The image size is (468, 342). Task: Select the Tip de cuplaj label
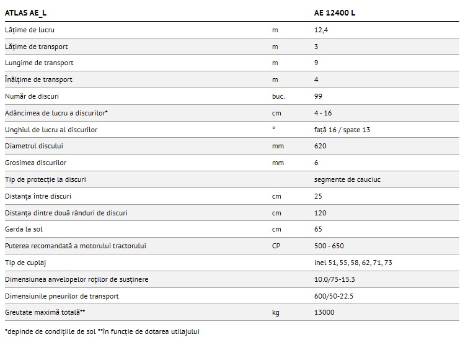click(x=25, y=263)
